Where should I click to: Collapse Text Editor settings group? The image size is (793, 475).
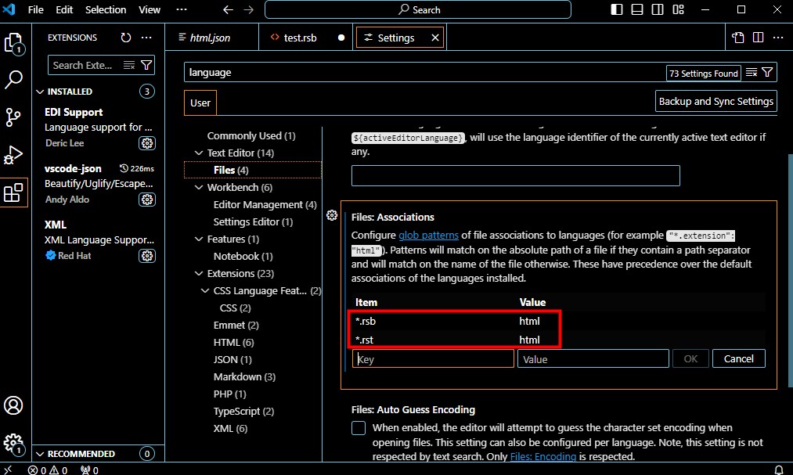click(198, 153)
